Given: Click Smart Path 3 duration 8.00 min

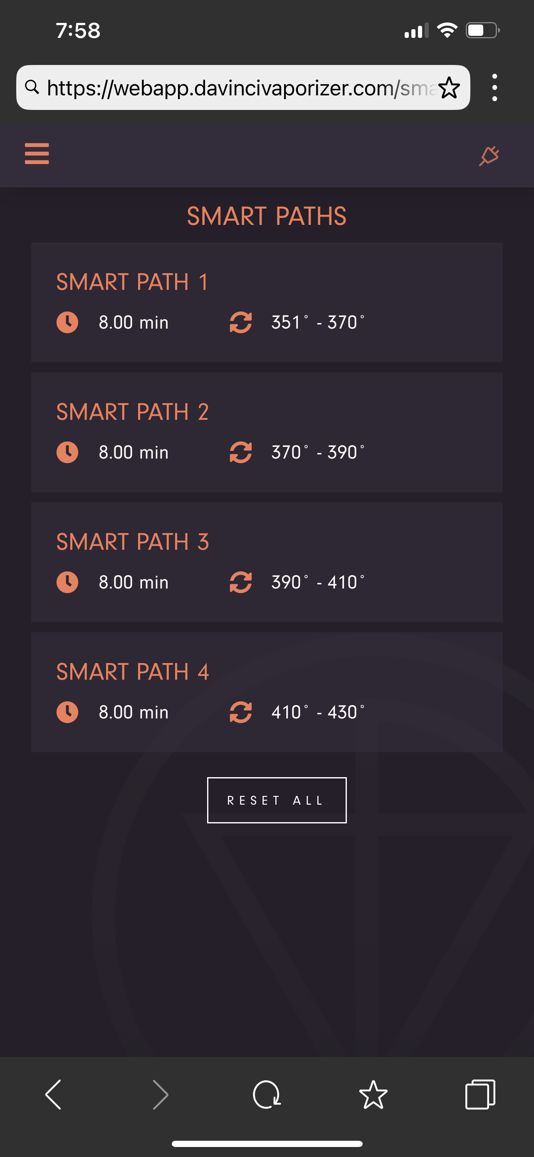Looking at the screenshot, I should point(133,583).
